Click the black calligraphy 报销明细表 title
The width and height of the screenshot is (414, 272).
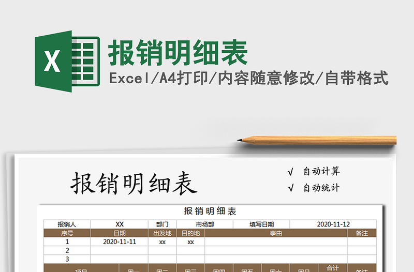click(x=134, y=184)
